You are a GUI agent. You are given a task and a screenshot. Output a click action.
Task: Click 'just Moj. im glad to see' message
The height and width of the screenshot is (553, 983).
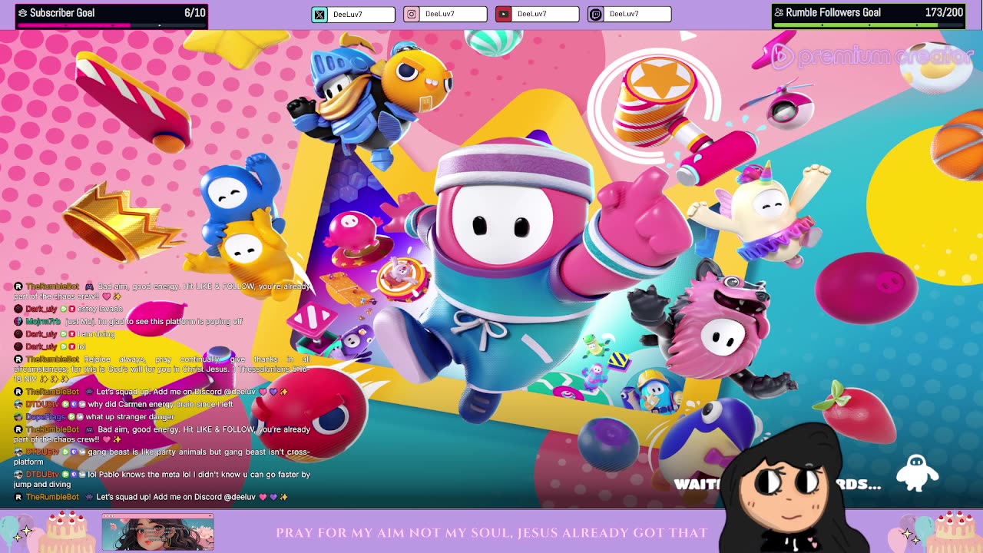pyautogui.click(x=154, y=322)
